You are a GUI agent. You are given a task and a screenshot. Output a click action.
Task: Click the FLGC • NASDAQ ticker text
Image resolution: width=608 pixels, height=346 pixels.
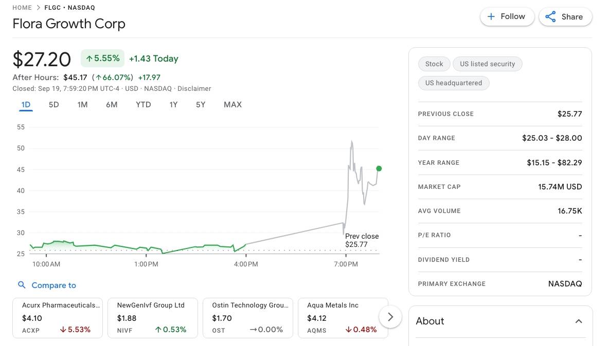[70, 8]
